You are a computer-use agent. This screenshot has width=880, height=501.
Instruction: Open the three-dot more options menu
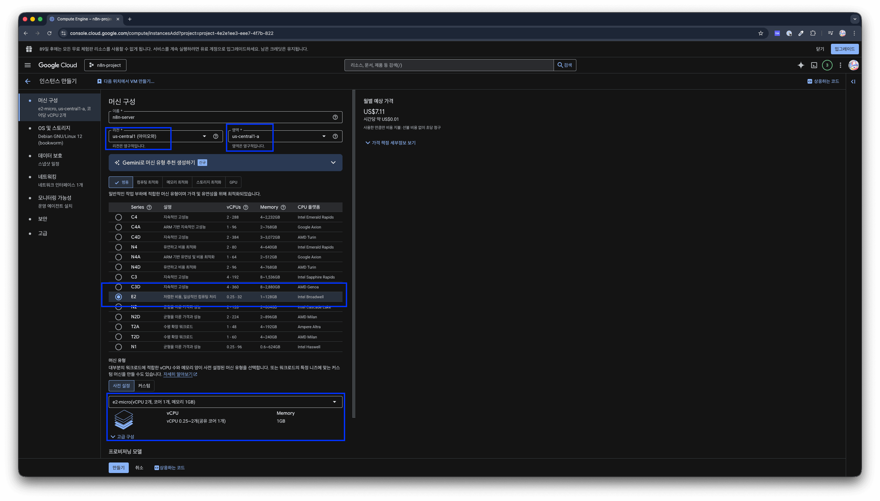point(840,65)
